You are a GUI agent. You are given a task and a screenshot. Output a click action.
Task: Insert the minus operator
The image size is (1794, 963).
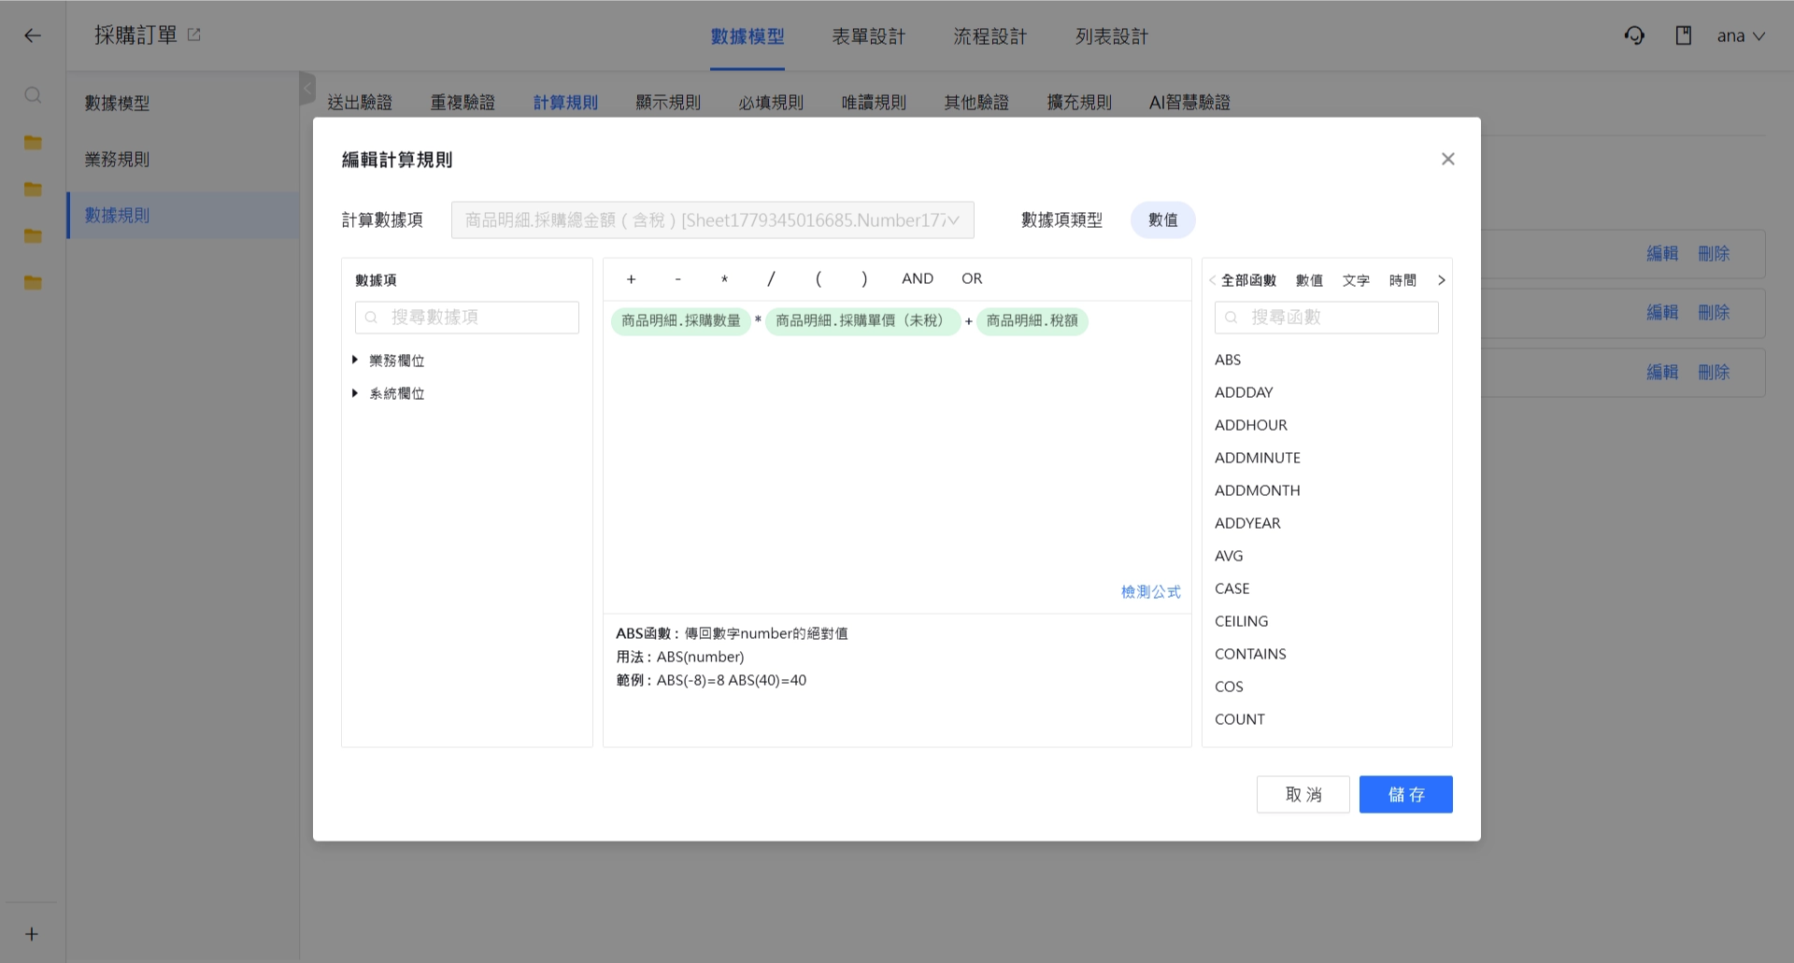678,279
